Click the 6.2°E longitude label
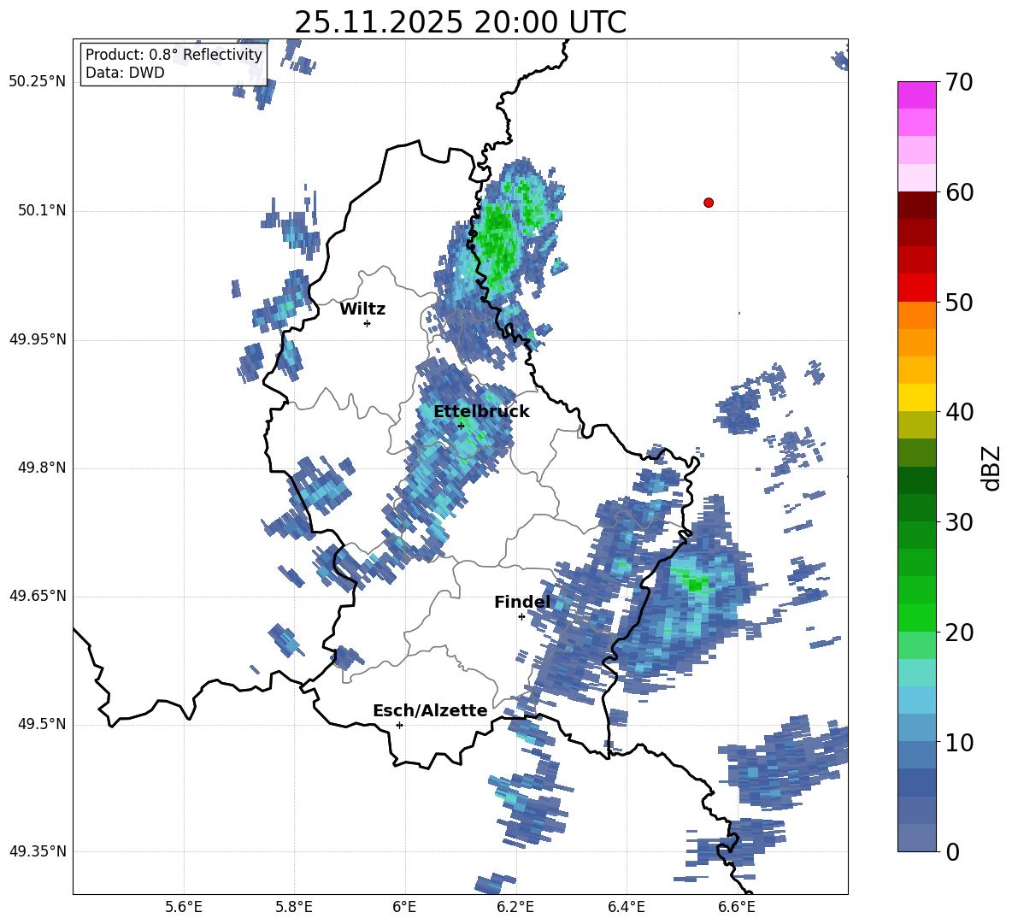Screen dimensions: 1012x924 (x=515, y=907)
